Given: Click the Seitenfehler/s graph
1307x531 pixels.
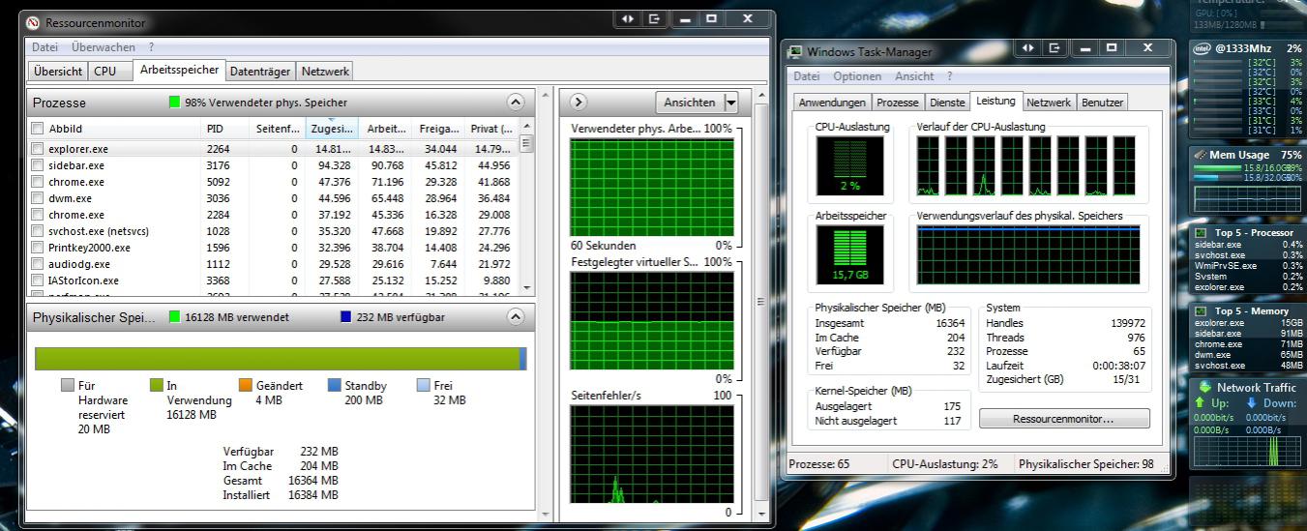Looking at the screenshot, I should 652,454.
